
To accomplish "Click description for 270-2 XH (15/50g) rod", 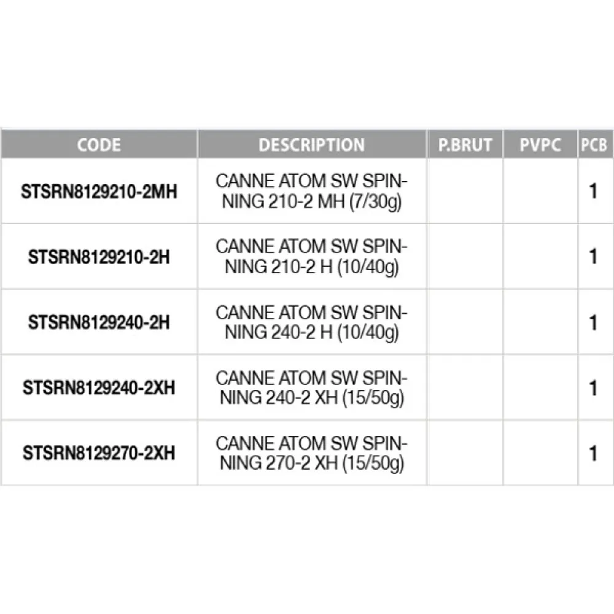I will point(311,454).
